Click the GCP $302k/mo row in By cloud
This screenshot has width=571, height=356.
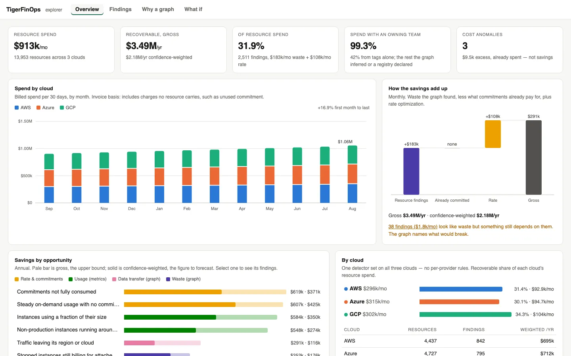449,314
